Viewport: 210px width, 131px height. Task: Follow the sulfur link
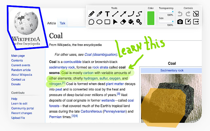[104, 78]
